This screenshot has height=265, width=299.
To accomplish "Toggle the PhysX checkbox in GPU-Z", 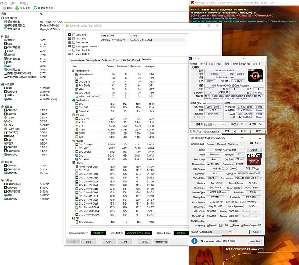I will click(231, 226).
